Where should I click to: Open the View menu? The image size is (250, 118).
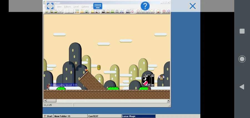pyautogui.click(x=59, y=7)
